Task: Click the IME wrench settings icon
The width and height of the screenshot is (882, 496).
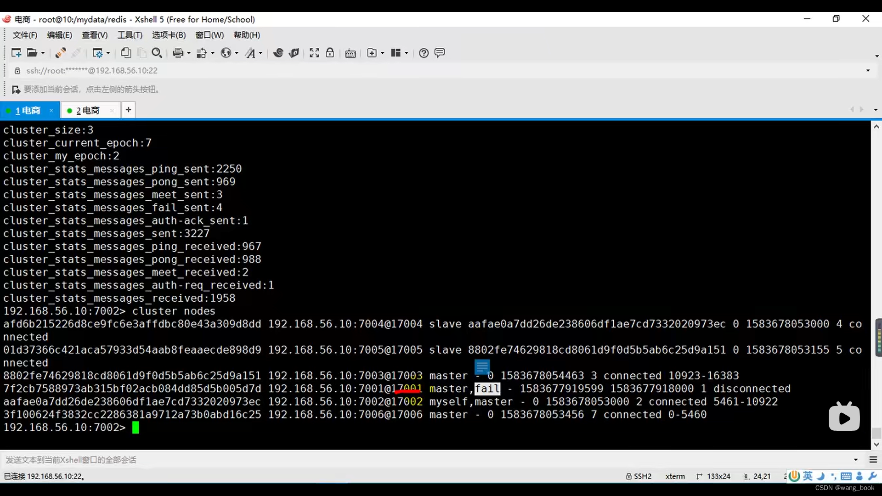Action: click(x=873, y=476)
